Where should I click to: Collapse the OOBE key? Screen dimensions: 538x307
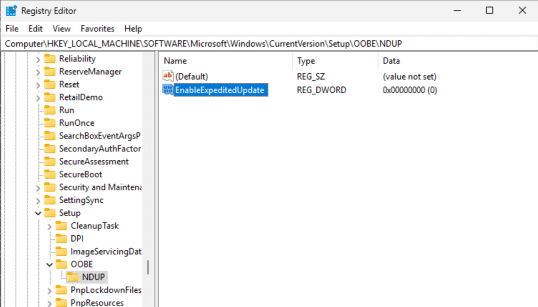click(x=49, y=265)
